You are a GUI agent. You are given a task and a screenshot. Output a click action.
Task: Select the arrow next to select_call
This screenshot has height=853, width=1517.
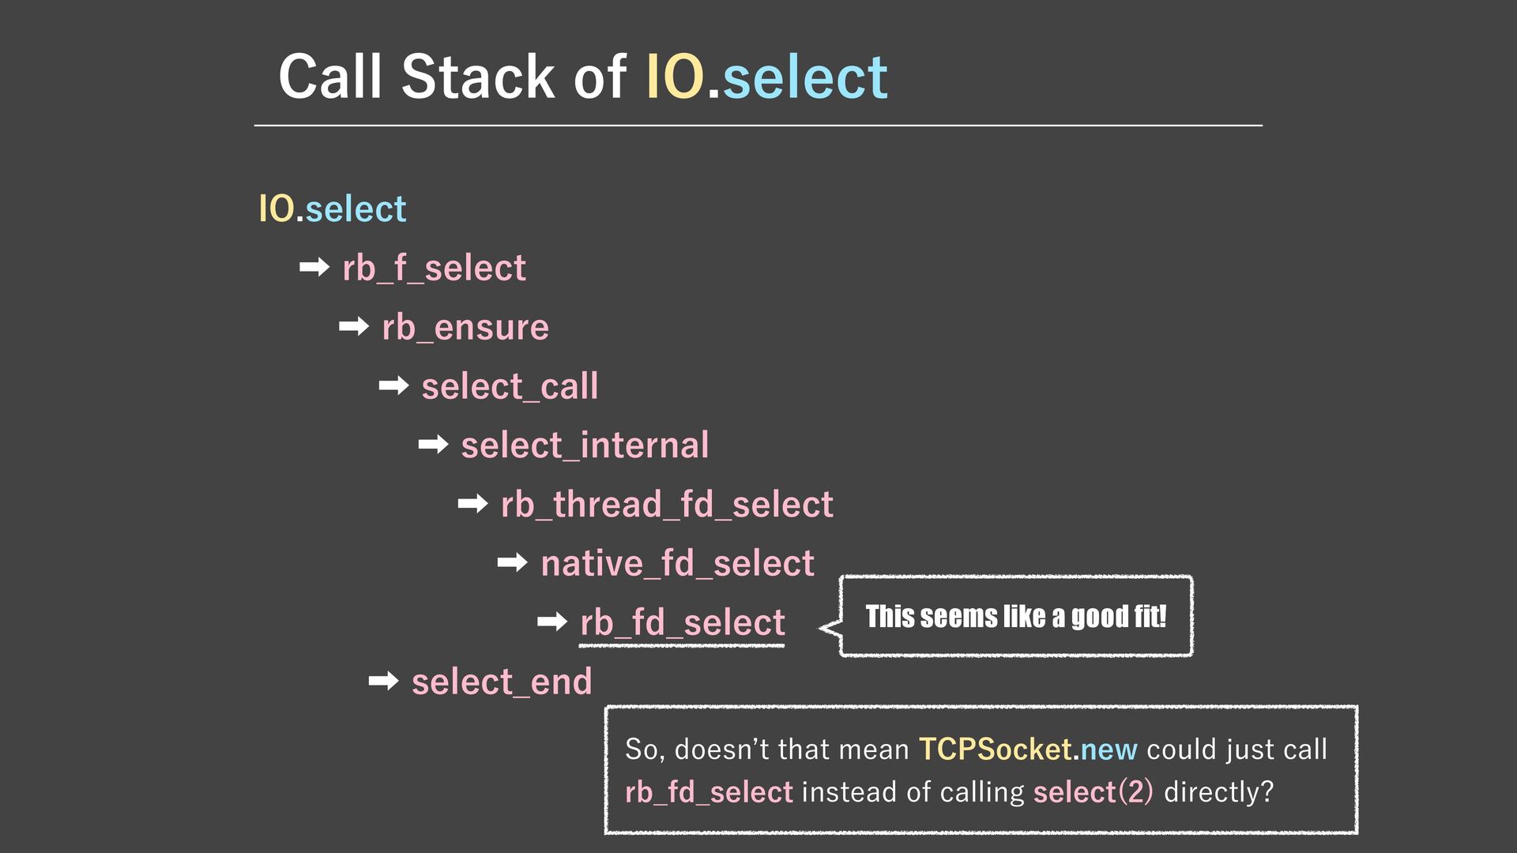click(x=393, y=385)
